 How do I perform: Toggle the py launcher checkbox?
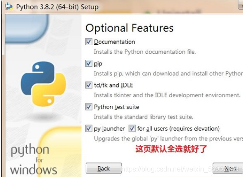click(x=89, y=128)
